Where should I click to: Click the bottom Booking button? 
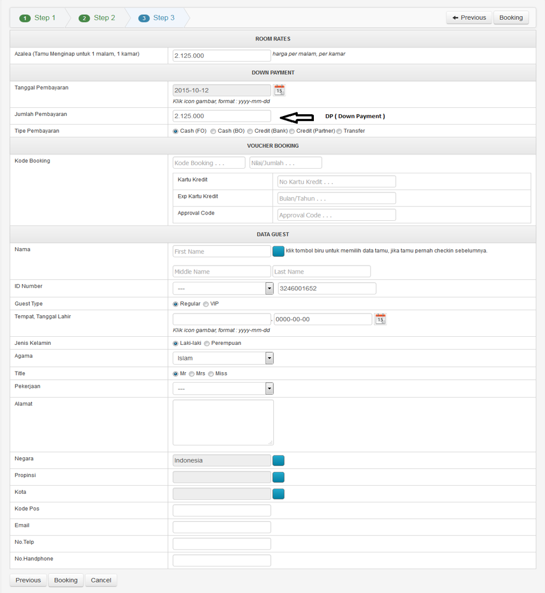tap(66, 580)
